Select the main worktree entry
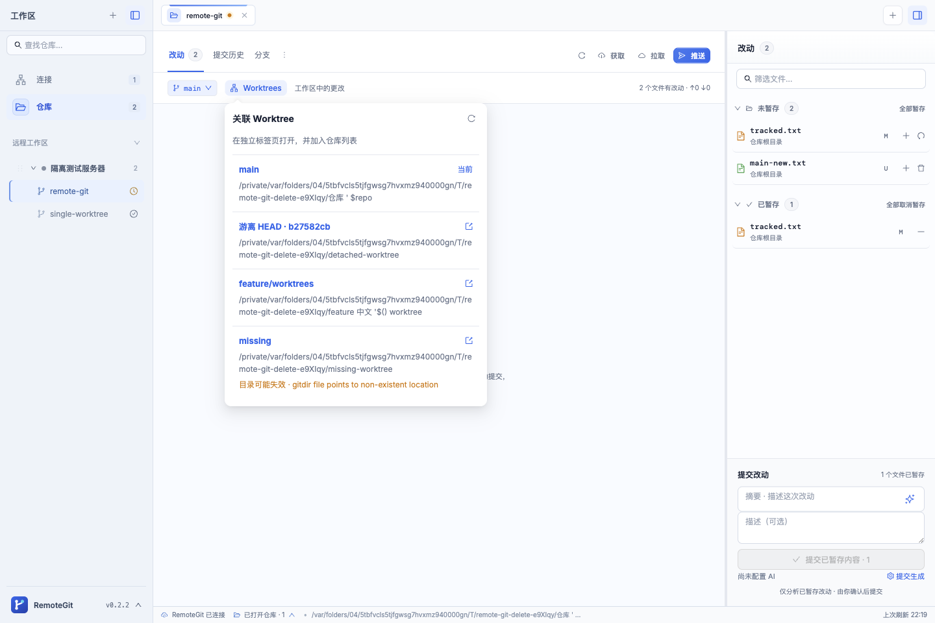The image size is (935, 623). [356, 184]
